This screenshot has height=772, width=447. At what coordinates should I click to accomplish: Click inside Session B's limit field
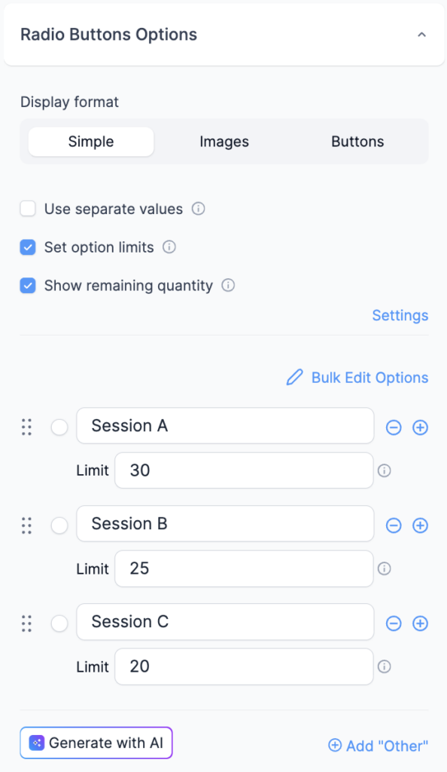pos(241,568)
